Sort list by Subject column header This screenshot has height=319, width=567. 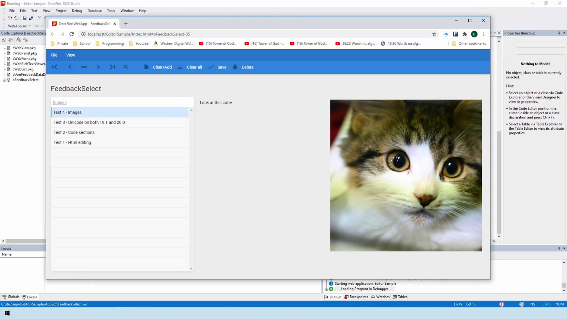tap(60, 102)
